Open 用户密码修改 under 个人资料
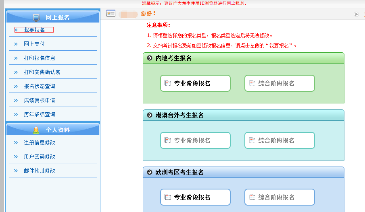 pos(40,157)
